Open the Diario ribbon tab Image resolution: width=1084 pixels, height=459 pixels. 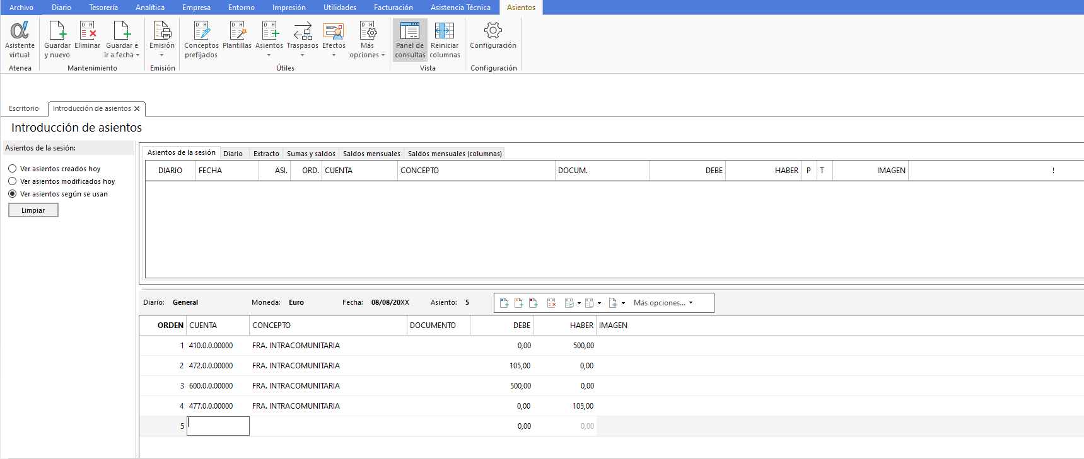[x=61, y=8]
